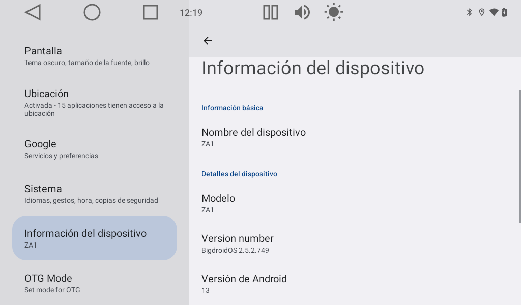Tap the Información básica section header
Screen dimensions: 521x305
pyautogui.click(x=232, y=108)
